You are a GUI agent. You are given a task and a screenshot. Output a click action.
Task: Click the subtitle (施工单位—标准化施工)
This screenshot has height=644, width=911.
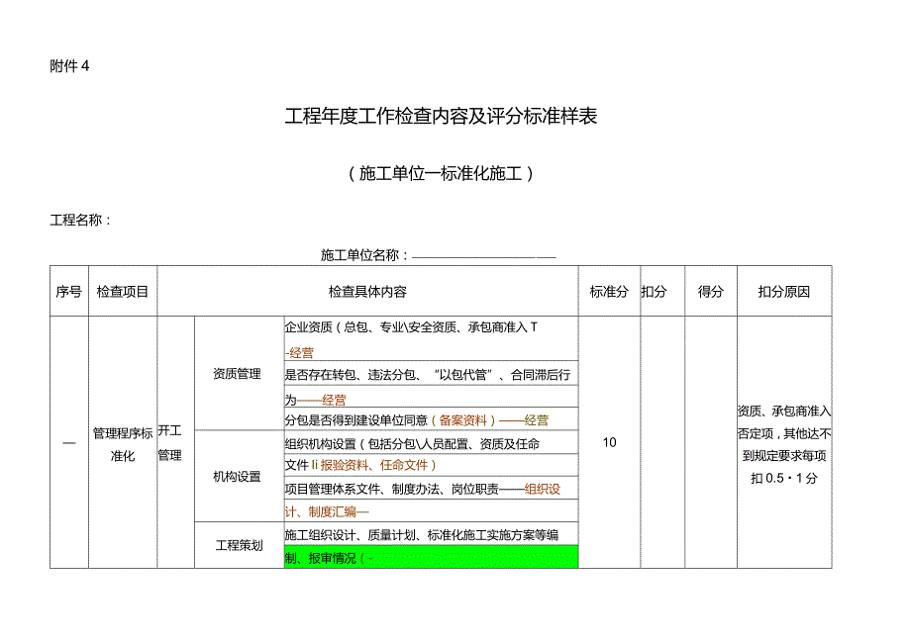[x=443, y=170]
